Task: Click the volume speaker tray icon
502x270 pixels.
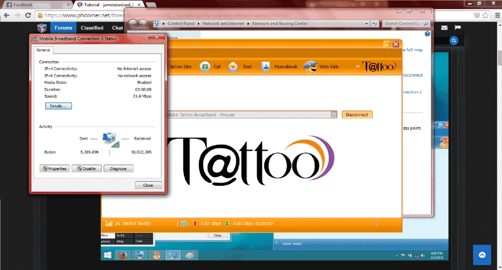Action: click(x=423, y=255)
